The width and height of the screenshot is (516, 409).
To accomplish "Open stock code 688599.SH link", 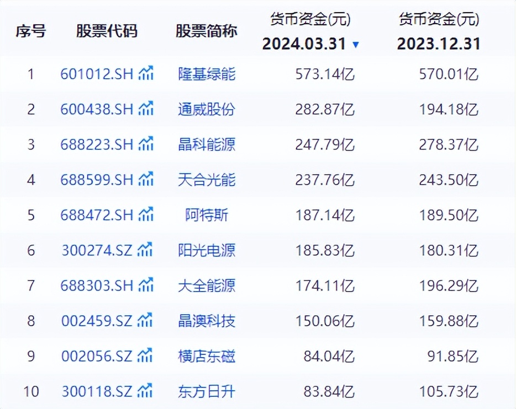I will (x=97, y=180).
